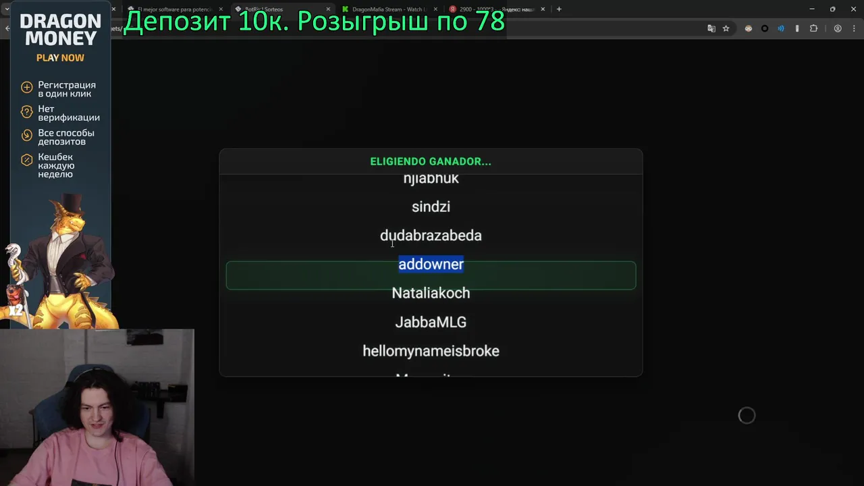Select the highlighted name addowner

[x=431, y=264]
